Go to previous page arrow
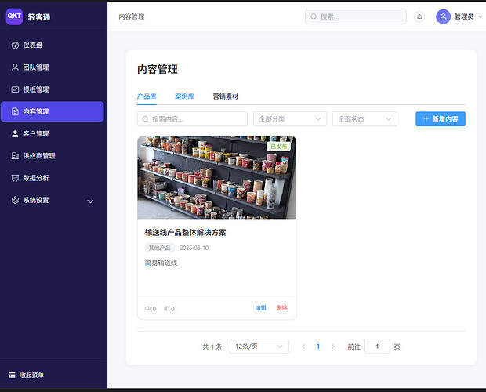Viewport: 486px width, 392px height. (303, 347)
